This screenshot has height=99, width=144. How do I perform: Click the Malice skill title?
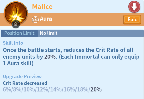[x=42, y=7]
